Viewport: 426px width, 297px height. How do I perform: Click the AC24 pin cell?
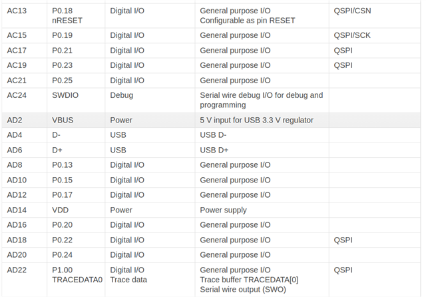(x=17, y=95)
